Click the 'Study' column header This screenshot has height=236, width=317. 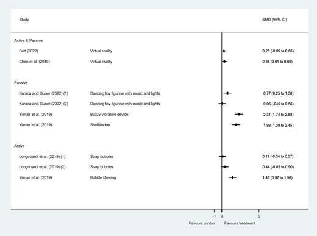click(24, 20)
